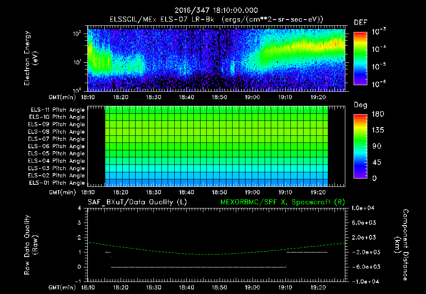Click the ELSSCIL/MEx ELS-07 LR-Bk plot title
Screen dimensions: 426x294
click(x=216, y=20)
